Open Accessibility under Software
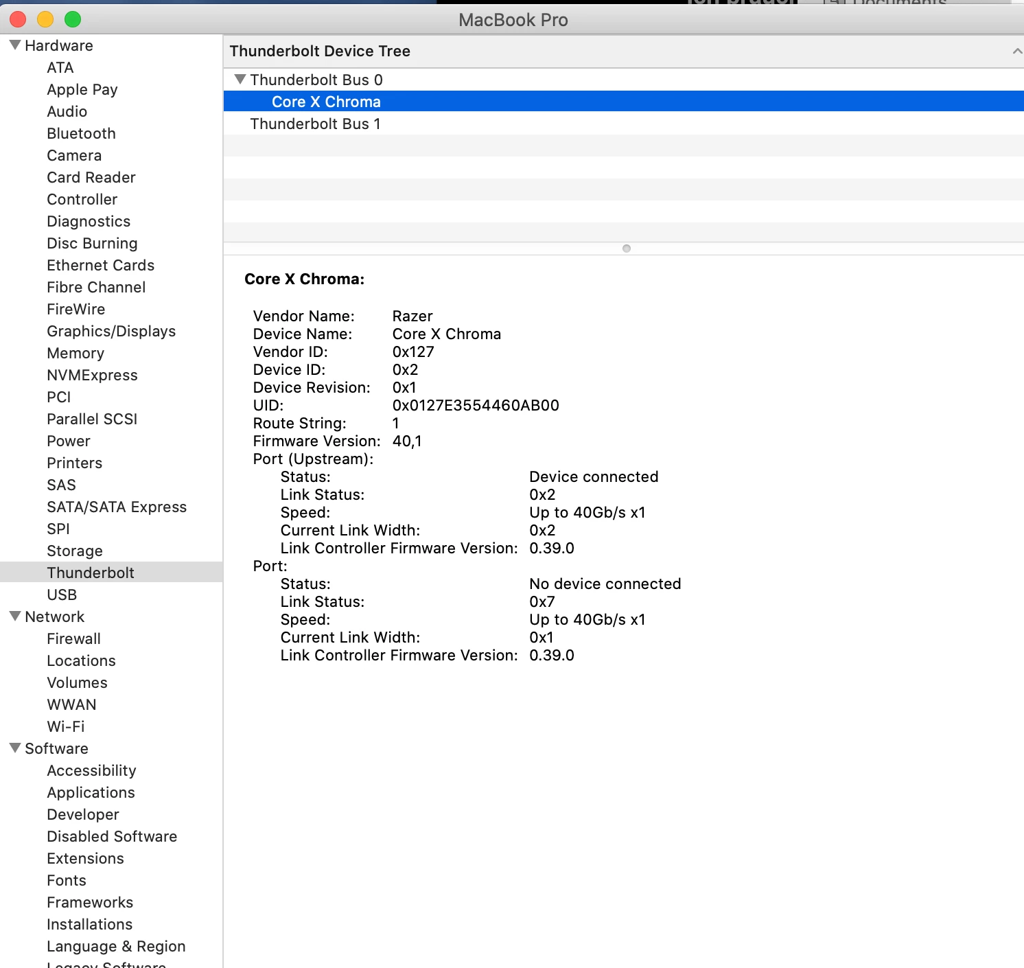 click(x=91, y=770)
